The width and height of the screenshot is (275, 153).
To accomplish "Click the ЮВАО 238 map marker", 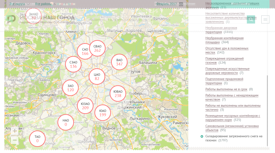I will 118,93.
